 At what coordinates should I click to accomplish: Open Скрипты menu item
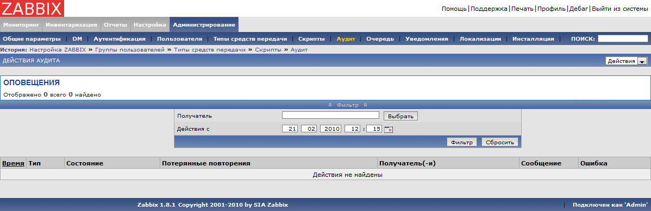click(311, 39)
